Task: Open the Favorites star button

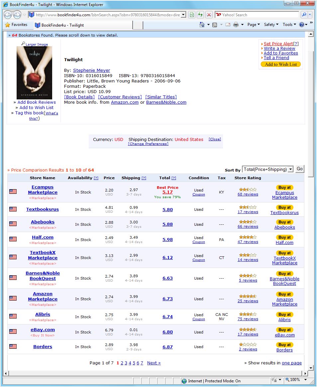Action: click(x=16, y=25)
